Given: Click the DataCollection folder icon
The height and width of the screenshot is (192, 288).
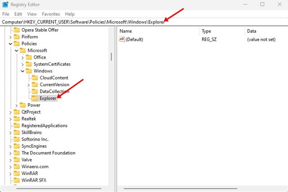Looking at the screenshot, I should [34, 91].
